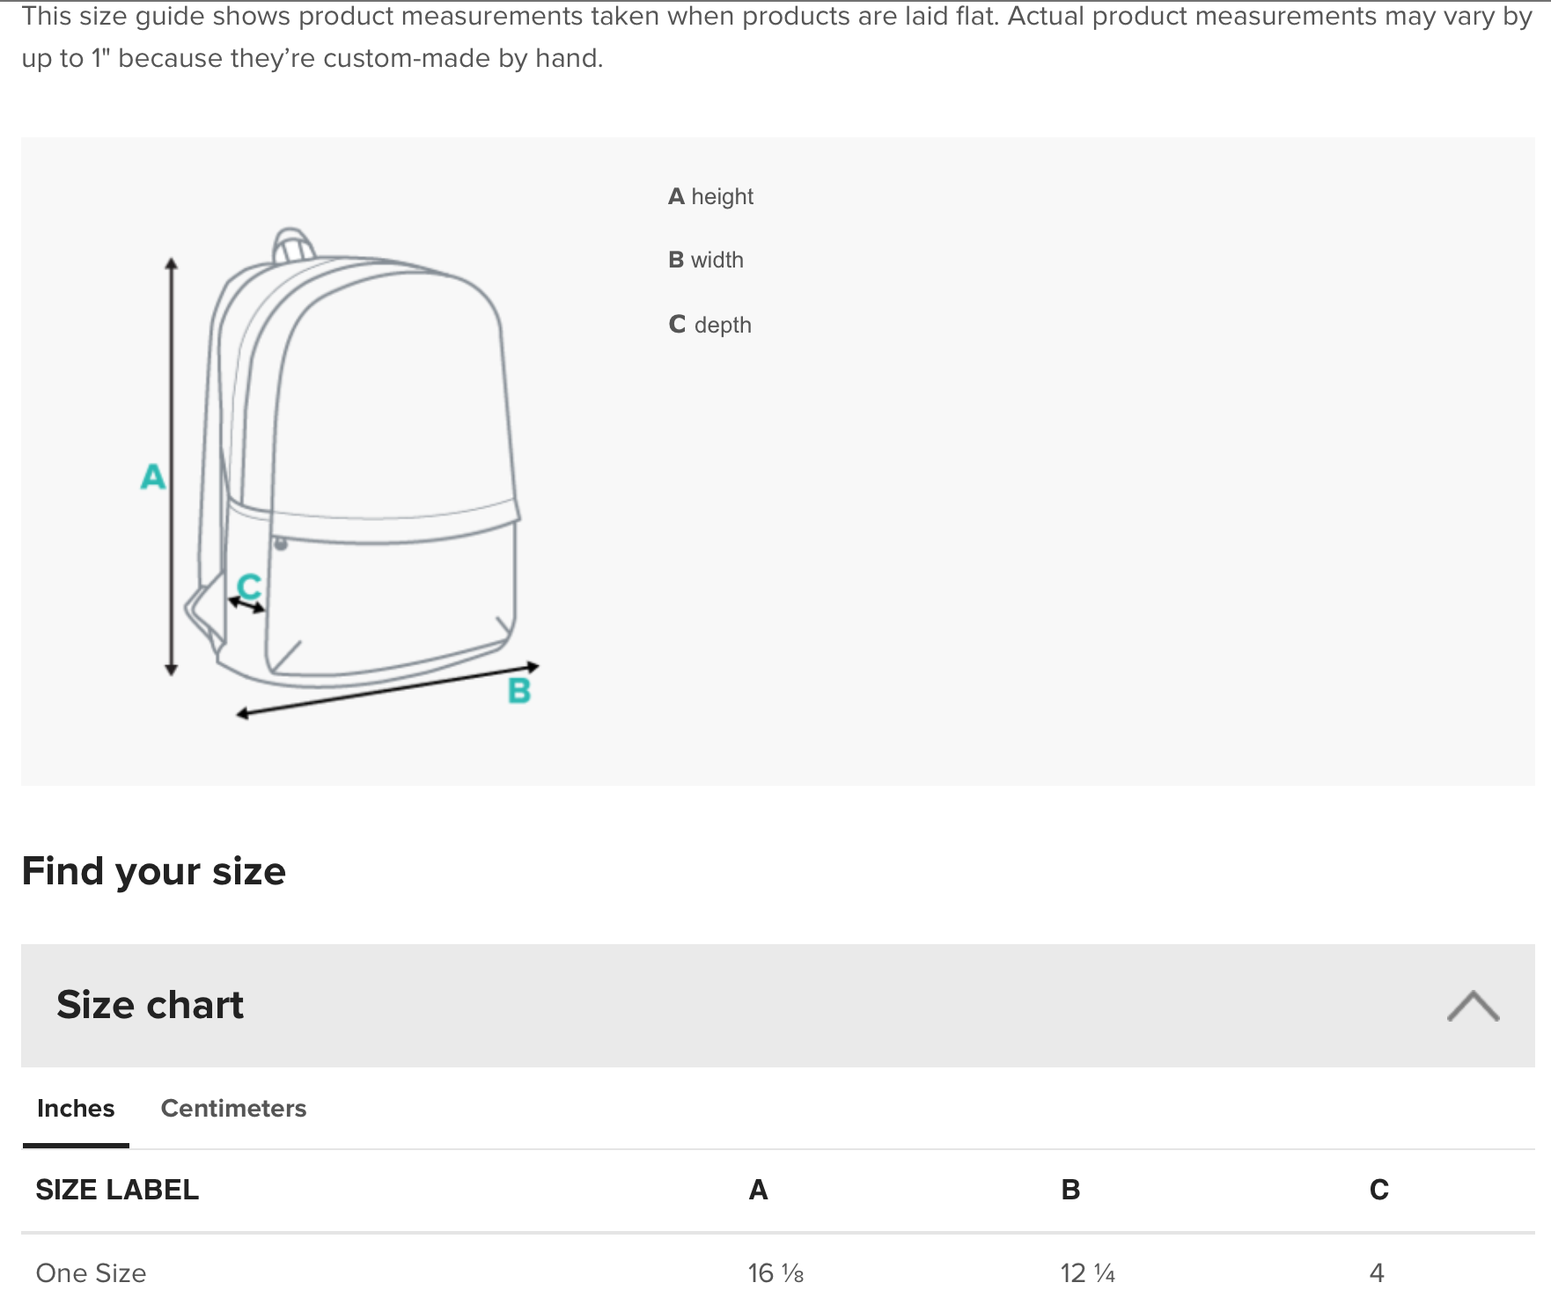Select the Inches tab
The height and width of the screenshot is (1290, 1551).
76,1108
